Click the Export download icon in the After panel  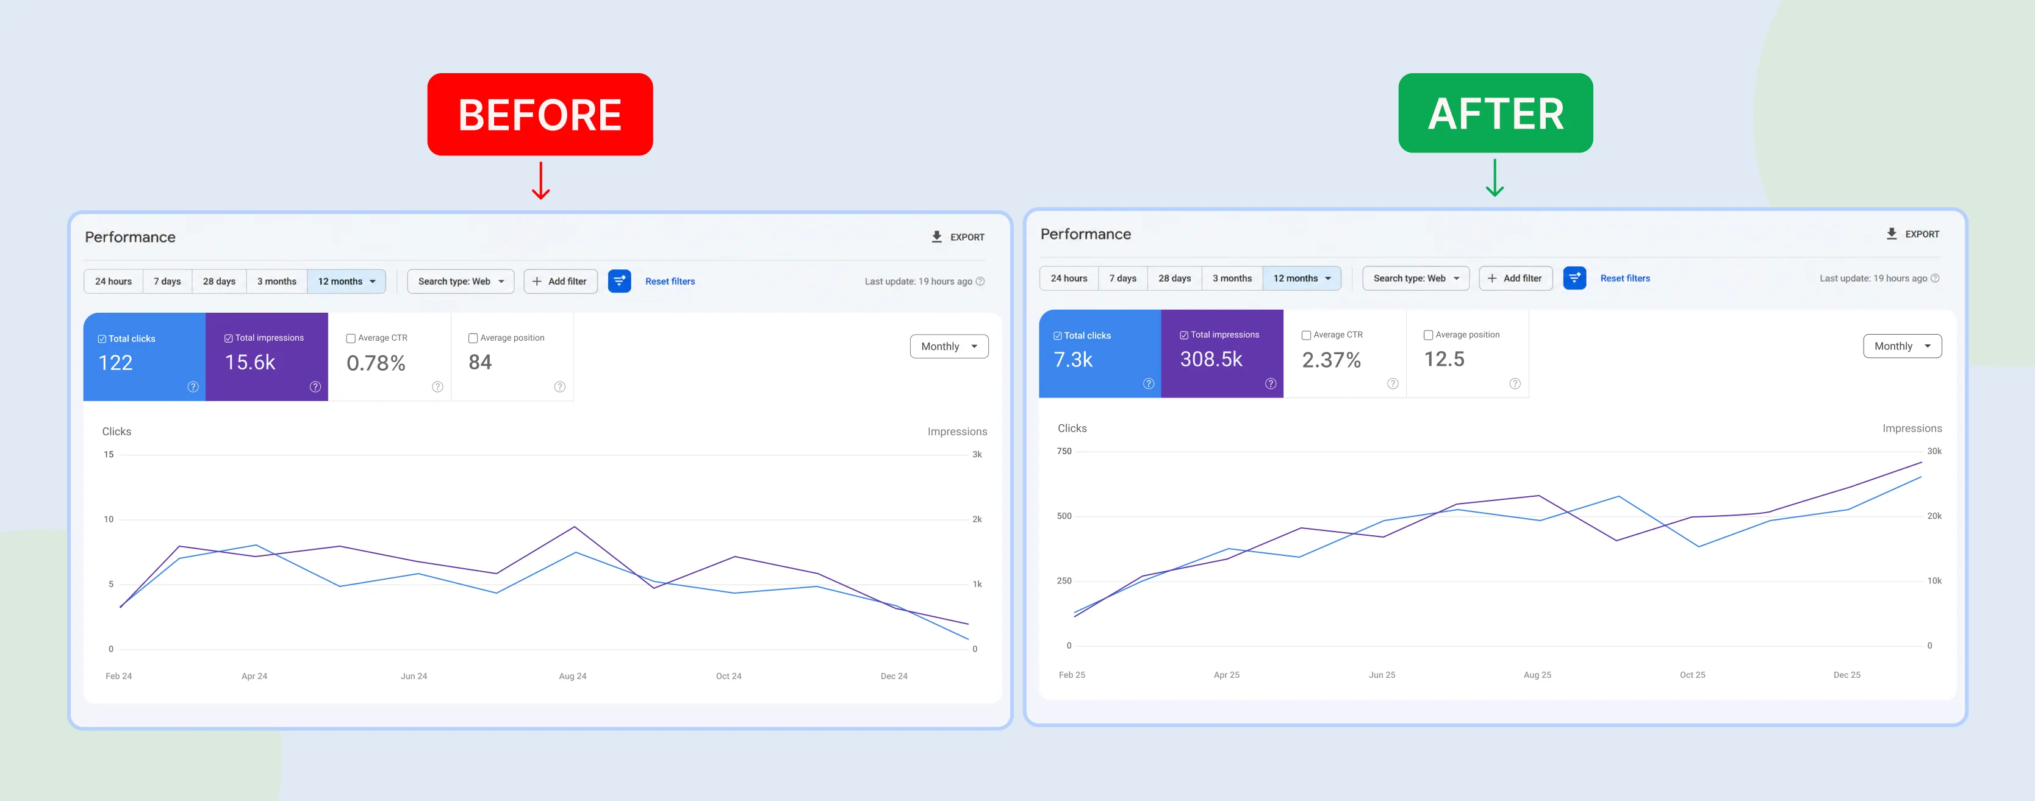tap(1891, 233)
